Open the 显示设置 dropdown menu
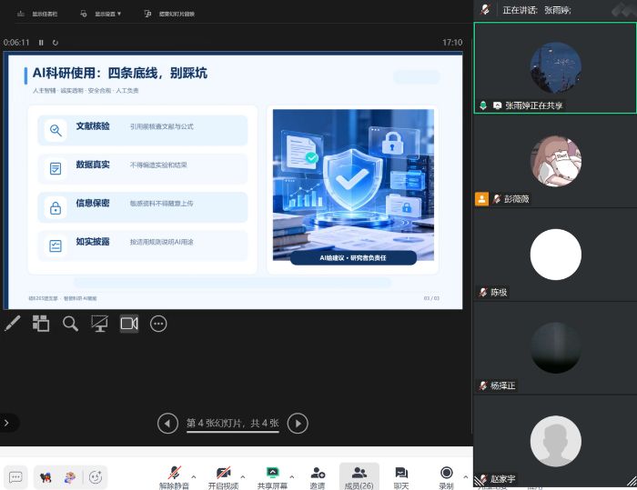Image resolution: width=637 pixels, height=490 pixels. point(101,14)
